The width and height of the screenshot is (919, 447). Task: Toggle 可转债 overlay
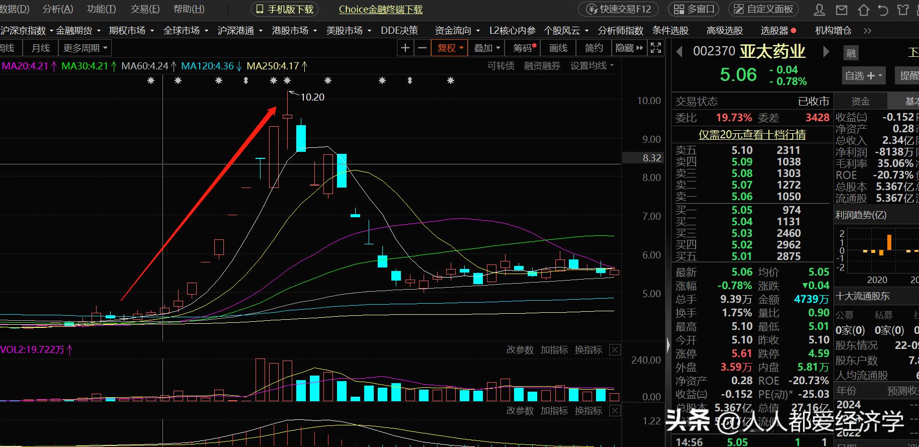(501, 66)
